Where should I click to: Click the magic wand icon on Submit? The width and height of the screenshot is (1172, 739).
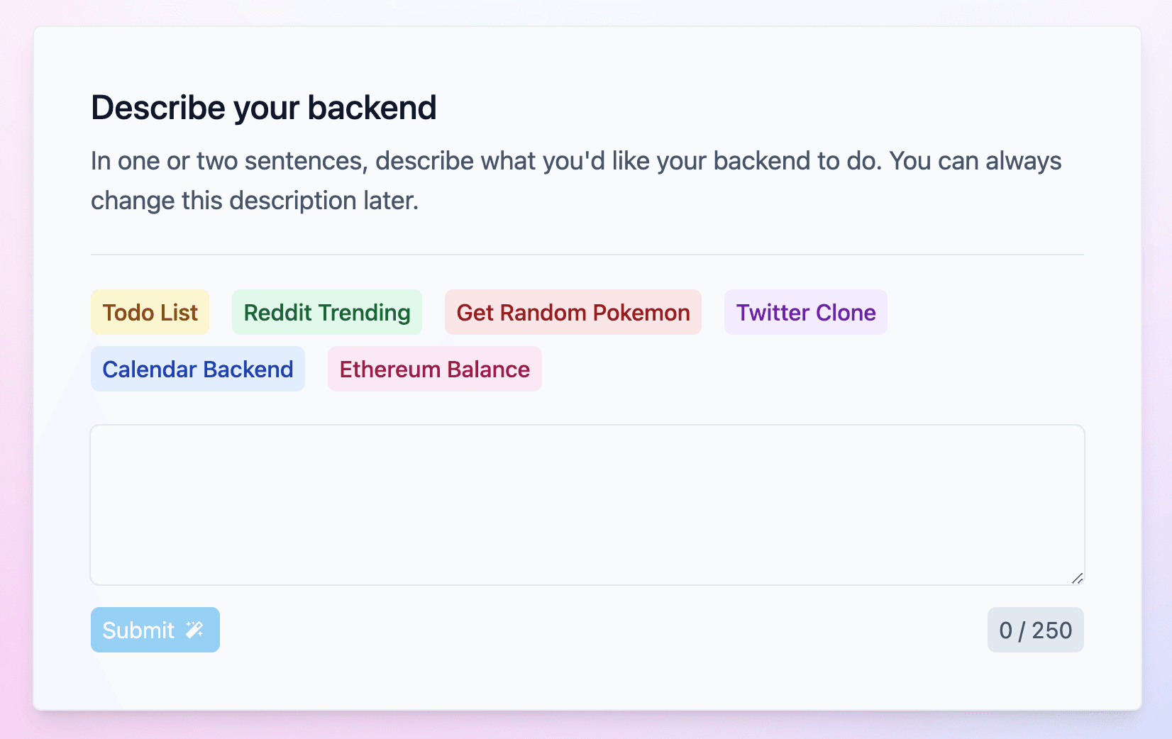pos(193,630)
